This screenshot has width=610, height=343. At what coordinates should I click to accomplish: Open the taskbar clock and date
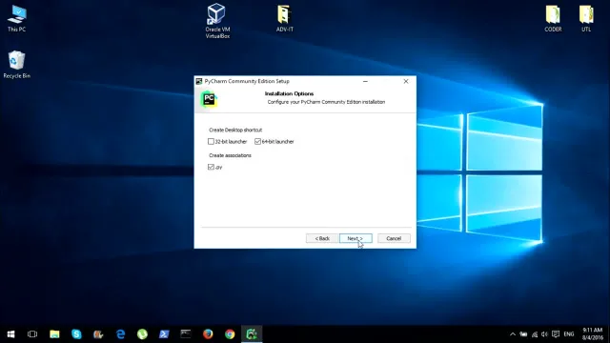(x=593, y=334)
